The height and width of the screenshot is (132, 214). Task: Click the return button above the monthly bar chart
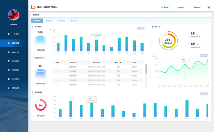click(x=141, y=28)
